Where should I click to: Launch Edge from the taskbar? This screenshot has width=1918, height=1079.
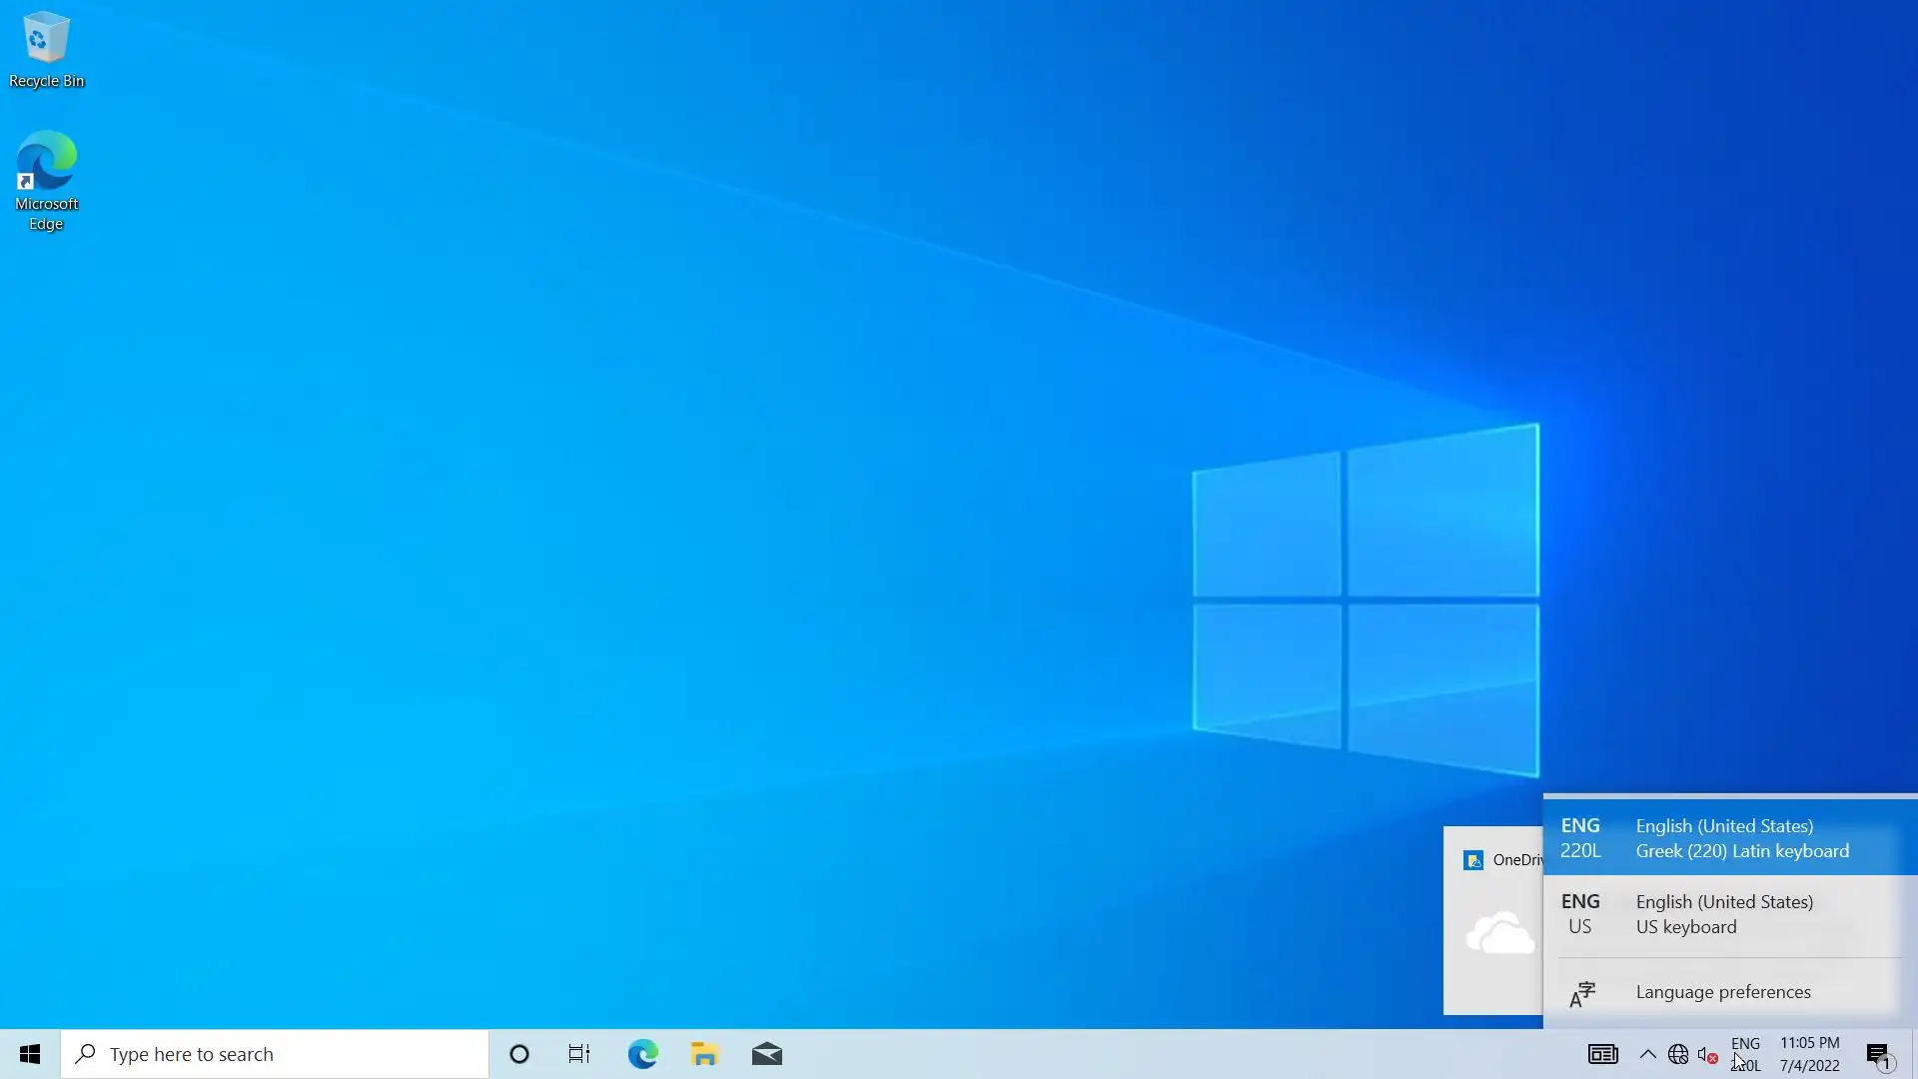coord(643,1054)
